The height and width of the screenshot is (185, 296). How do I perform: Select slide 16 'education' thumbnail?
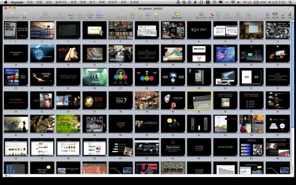click(x=121, y=54)
